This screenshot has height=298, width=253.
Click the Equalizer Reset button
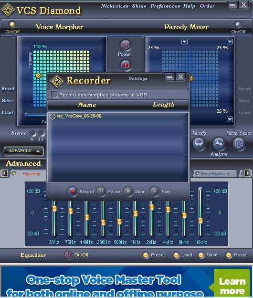pos(229,255)
